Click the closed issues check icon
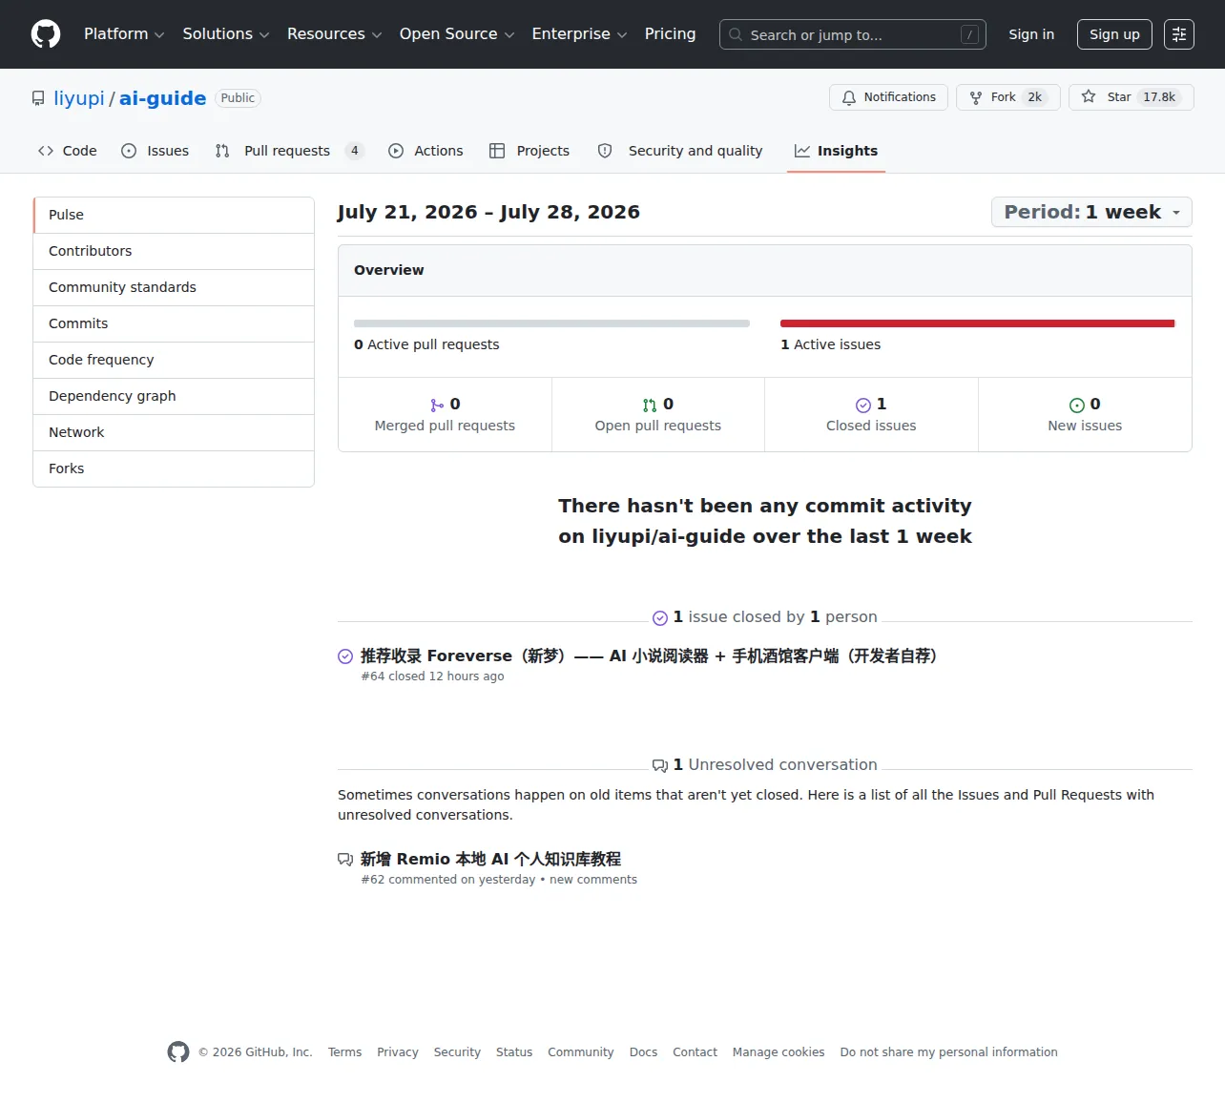Viewport: 1225px width, 1103px height. [863, 405]
